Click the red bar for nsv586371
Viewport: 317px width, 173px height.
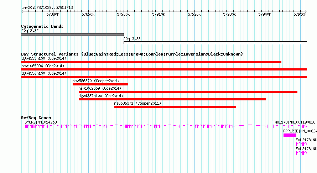pos(175,107)
